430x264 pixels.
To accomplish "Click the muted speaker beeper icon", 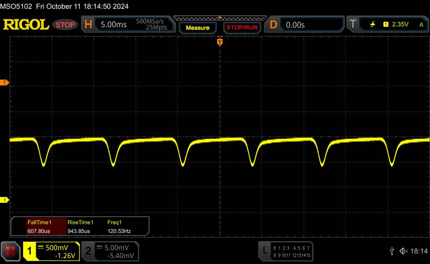I will (403, 251).
